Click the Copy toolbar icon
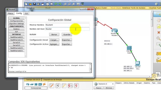Image resolution: width=161 pixels, height=90 pixels. [48, 4]
